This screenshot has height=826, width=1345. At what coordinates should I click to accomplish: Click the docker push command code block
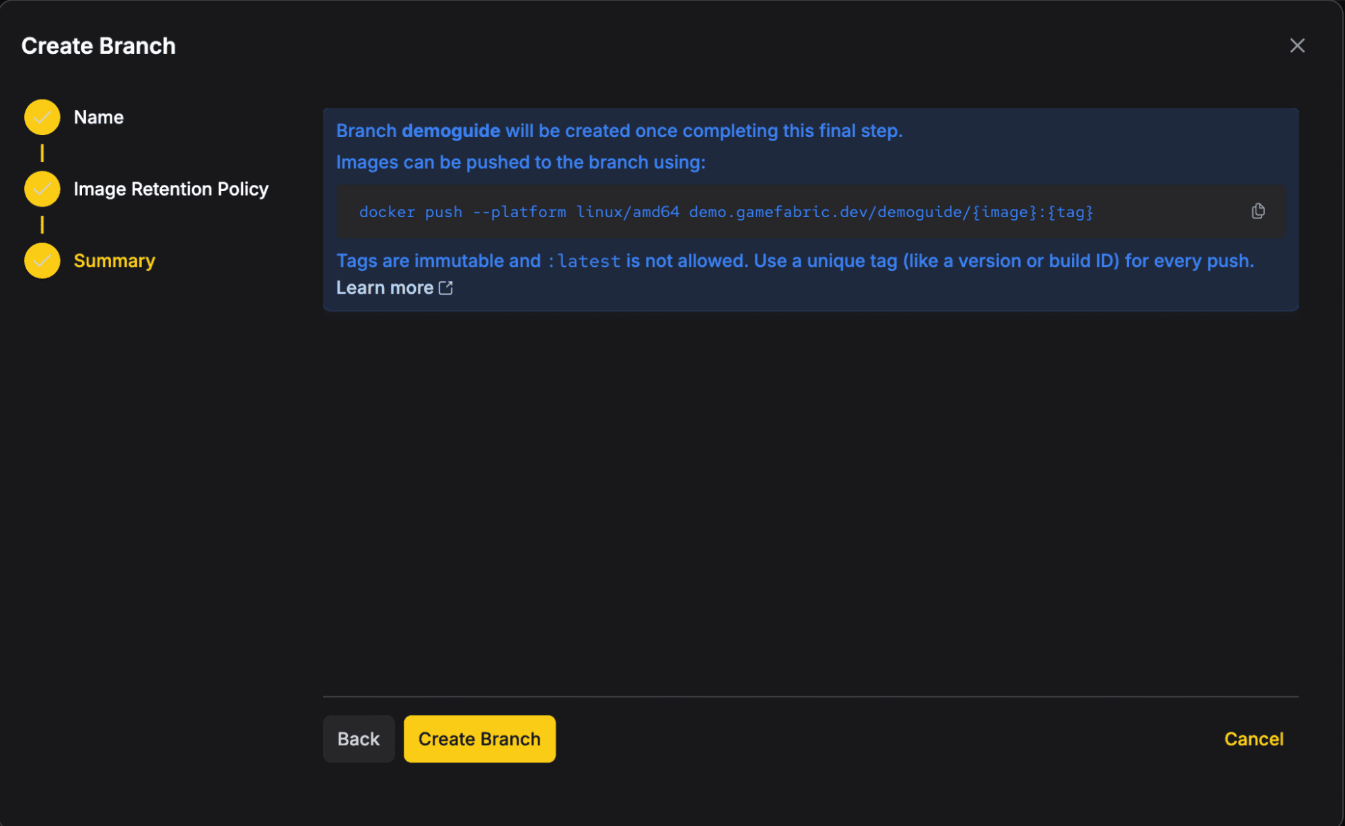810,212
